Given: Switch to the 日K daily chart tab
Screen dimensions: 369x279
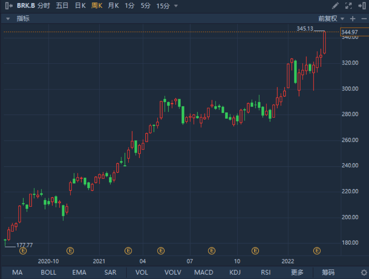Looking at the screenshot, I should (80, 6).
